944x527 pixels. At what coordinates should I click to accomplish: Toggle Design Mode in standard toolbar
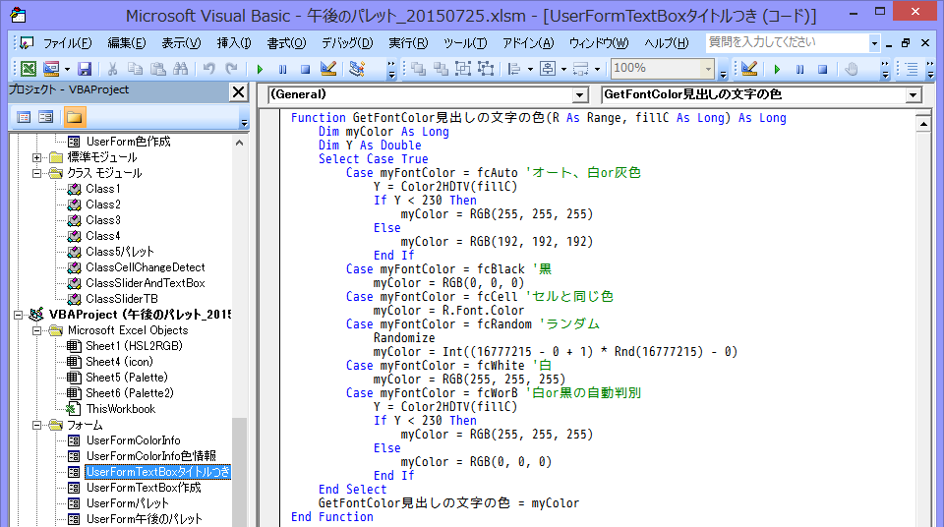328,69
